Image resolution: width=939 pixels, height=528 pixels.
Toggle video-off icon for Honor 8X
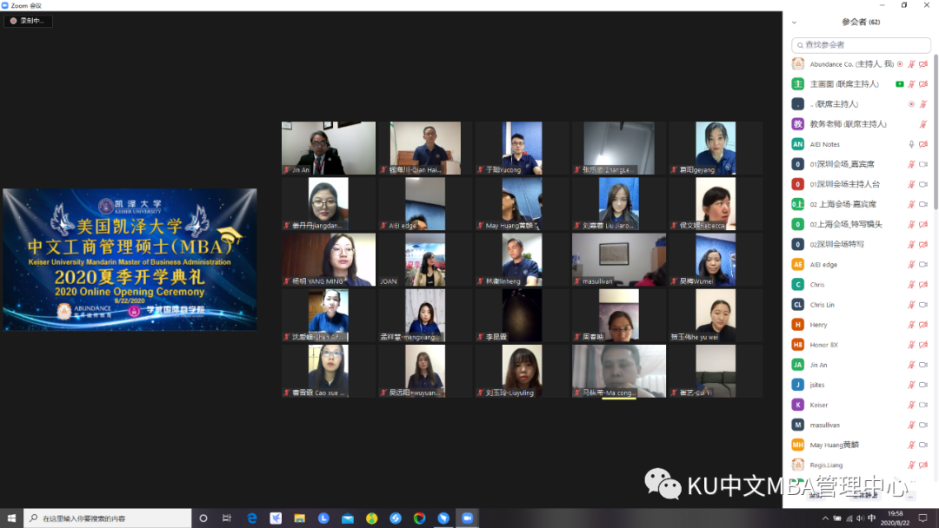[x=922, y=345]
